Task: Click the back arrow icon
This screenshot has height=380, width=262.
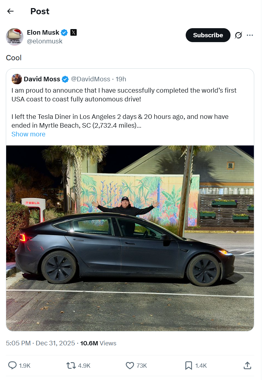Action: [x=10, y=11]
